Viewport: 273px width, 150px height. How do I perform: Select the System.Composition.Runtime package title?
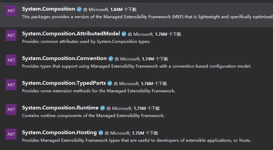(60, 108)
